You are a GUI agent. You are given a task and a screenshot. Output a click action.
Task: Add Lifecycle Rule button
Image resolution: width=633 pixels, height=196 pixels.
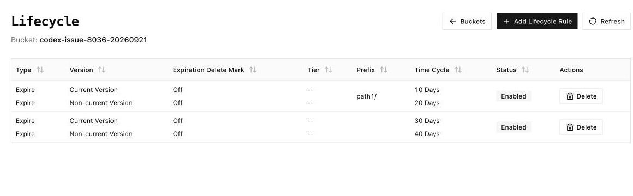537,21
